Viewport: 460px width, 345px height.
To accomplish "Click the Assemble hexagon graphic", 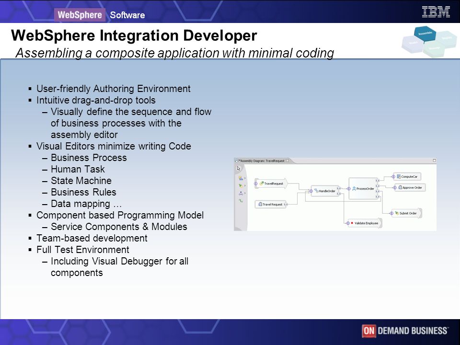I will click(425, 34).
